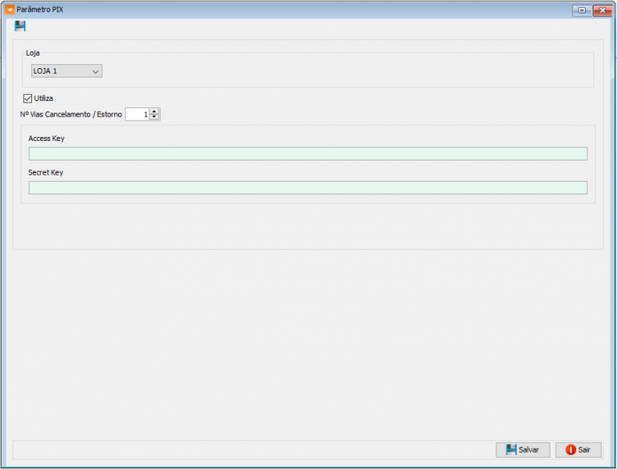This screenshot has height=469, width=617.
Task: Click the save floppy disk toolbar icon
Action: 20,27
